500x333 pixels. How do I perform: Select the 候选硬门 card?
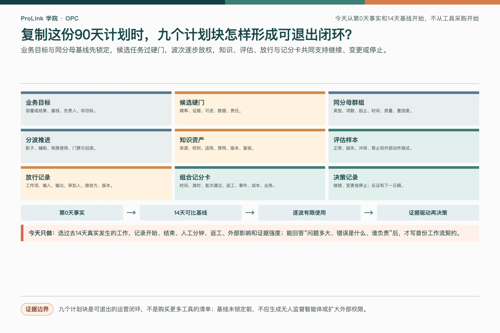250,109
